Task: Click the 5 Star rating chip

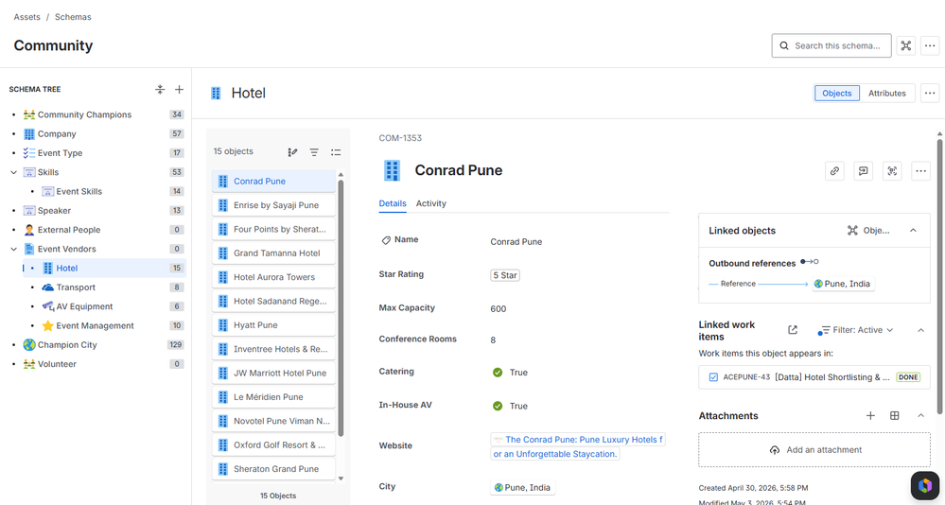Action: (x=505, y=275)
